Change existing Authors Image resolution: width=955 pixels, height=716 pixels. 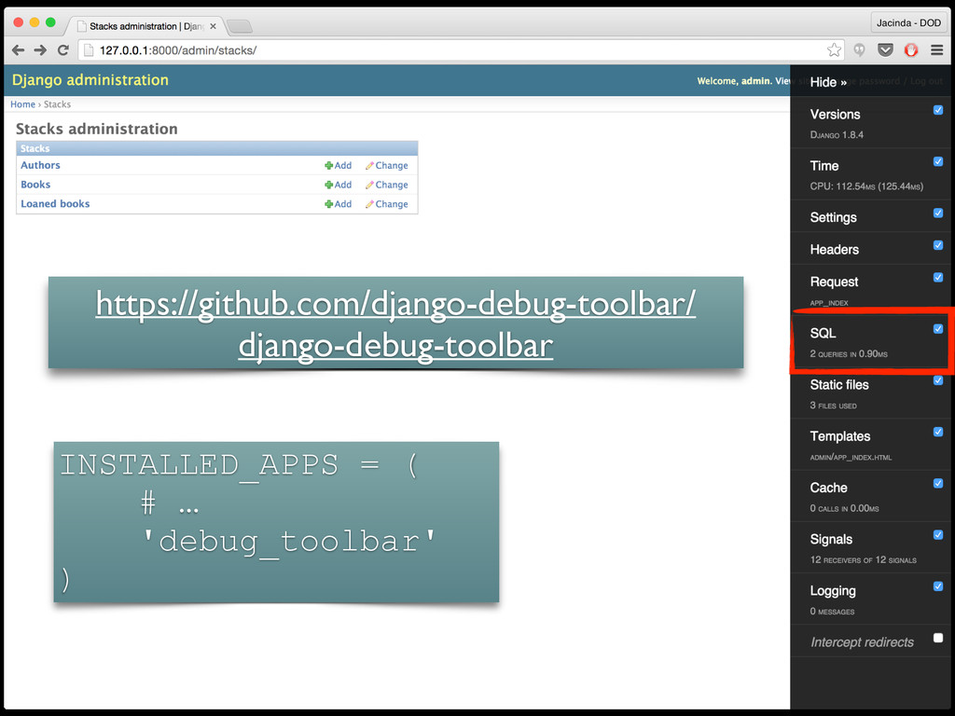pos(387,166)
